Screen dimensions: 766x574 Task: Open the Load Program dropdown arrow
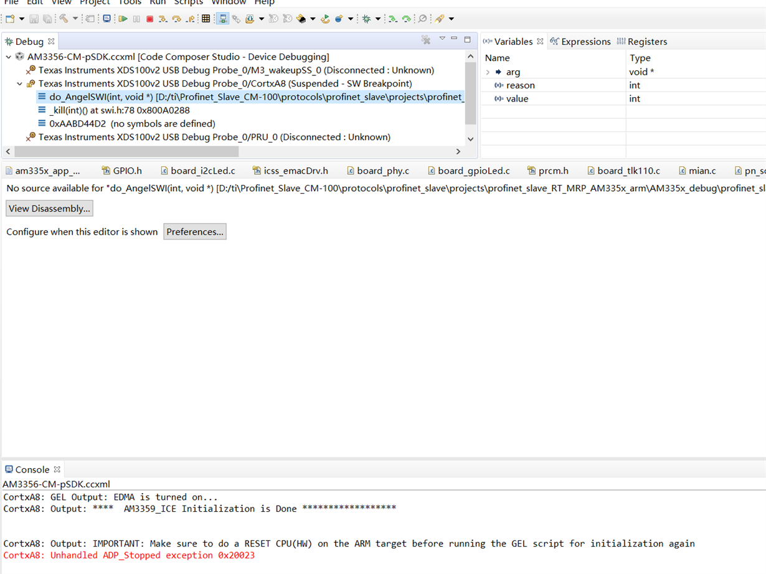tap(262, 19)
